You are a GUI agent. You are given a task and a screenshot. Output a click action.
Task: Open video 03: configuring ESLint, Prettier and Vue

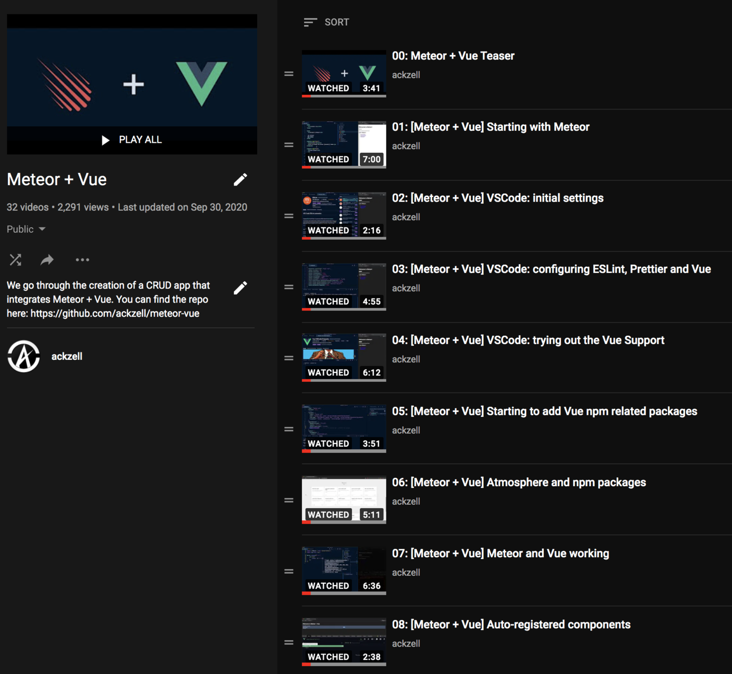[x=551, y=269]
